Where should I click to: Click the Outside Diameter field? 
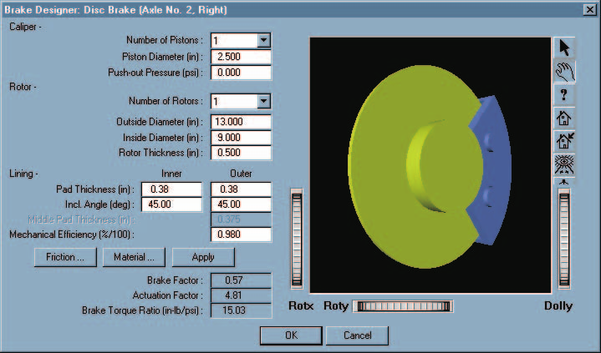click(x=241, y=122)
